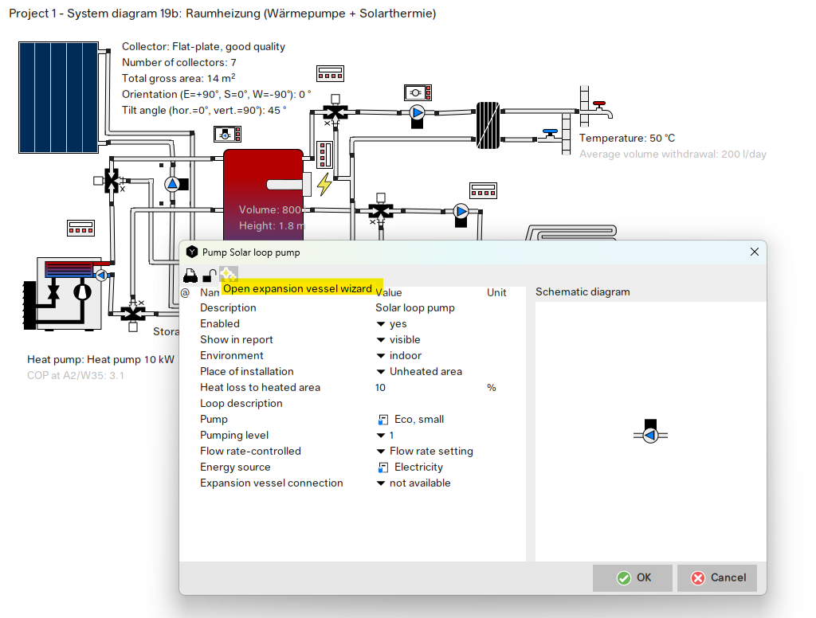The width and height of the screenshot is (816, 618).
Task: Toggle Enabled setting to no
Action: click(x=393, y=323)
